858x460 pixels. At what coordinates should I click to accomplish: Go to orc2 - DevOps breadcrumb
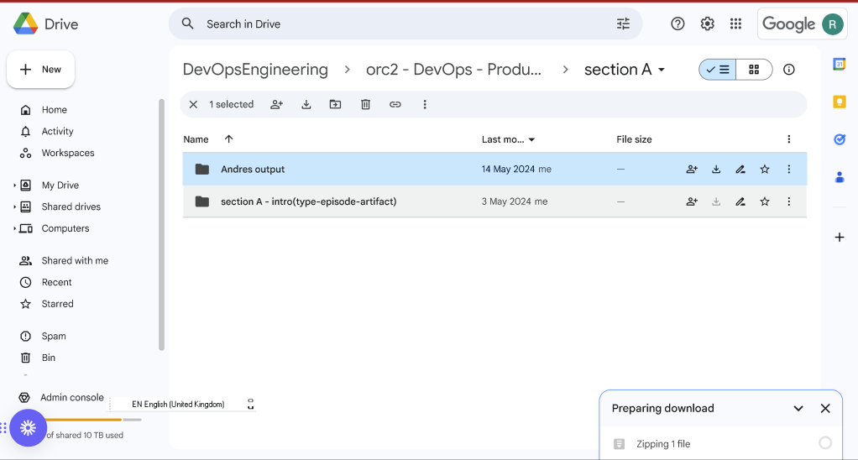coord(453,70)
